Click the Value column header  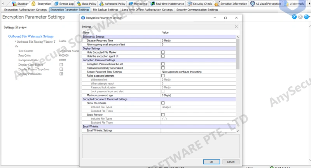(200, 33)
